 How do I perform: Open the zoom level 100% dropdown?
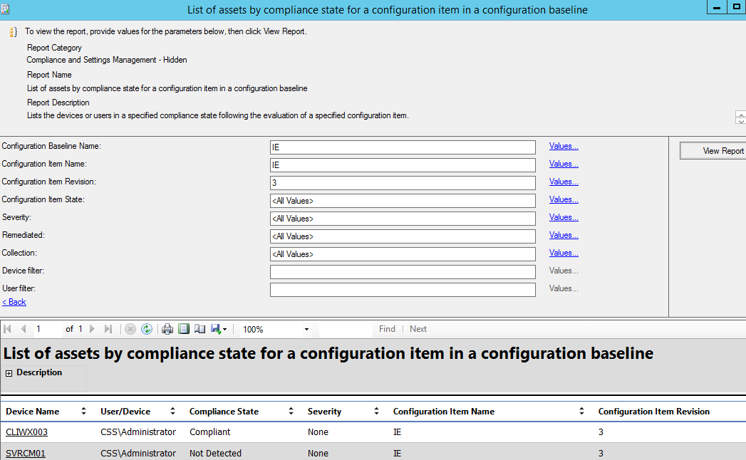point(306,329)
